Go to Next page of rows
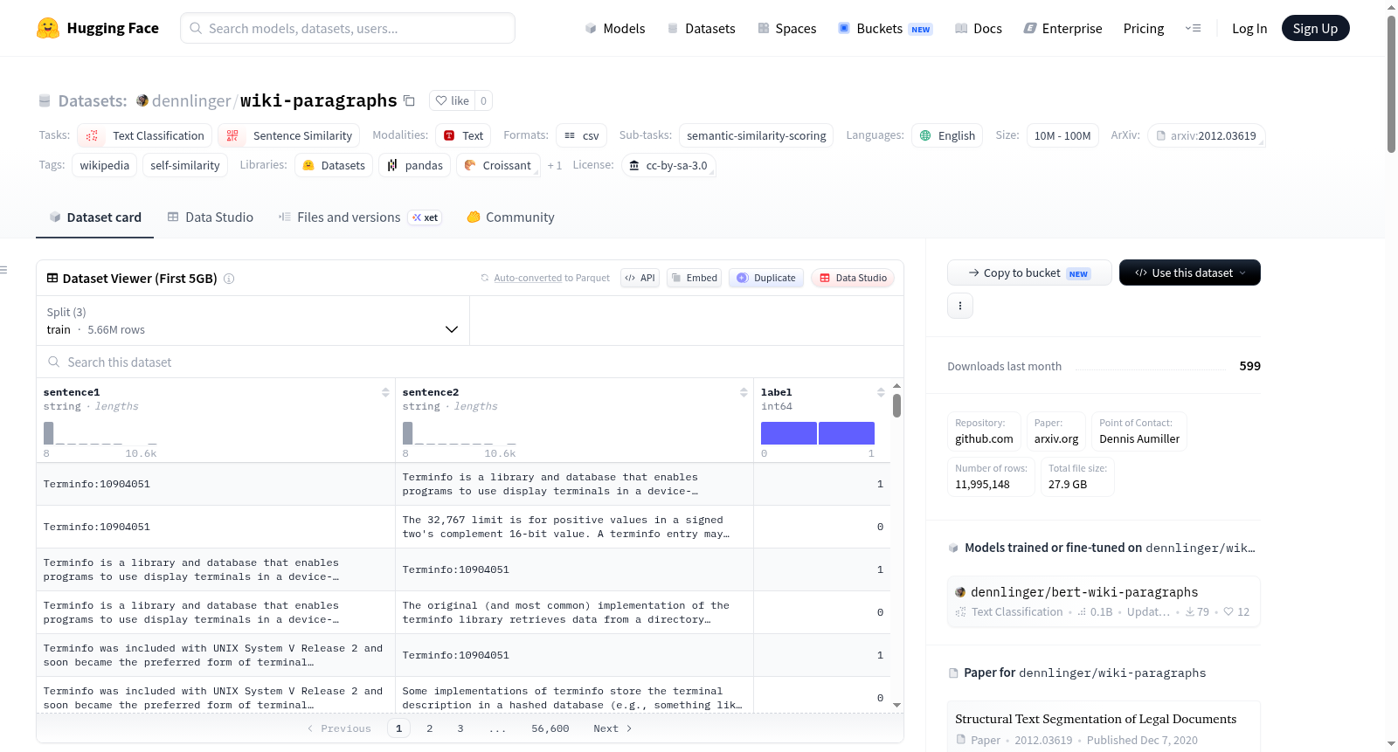 click(612, 728)
